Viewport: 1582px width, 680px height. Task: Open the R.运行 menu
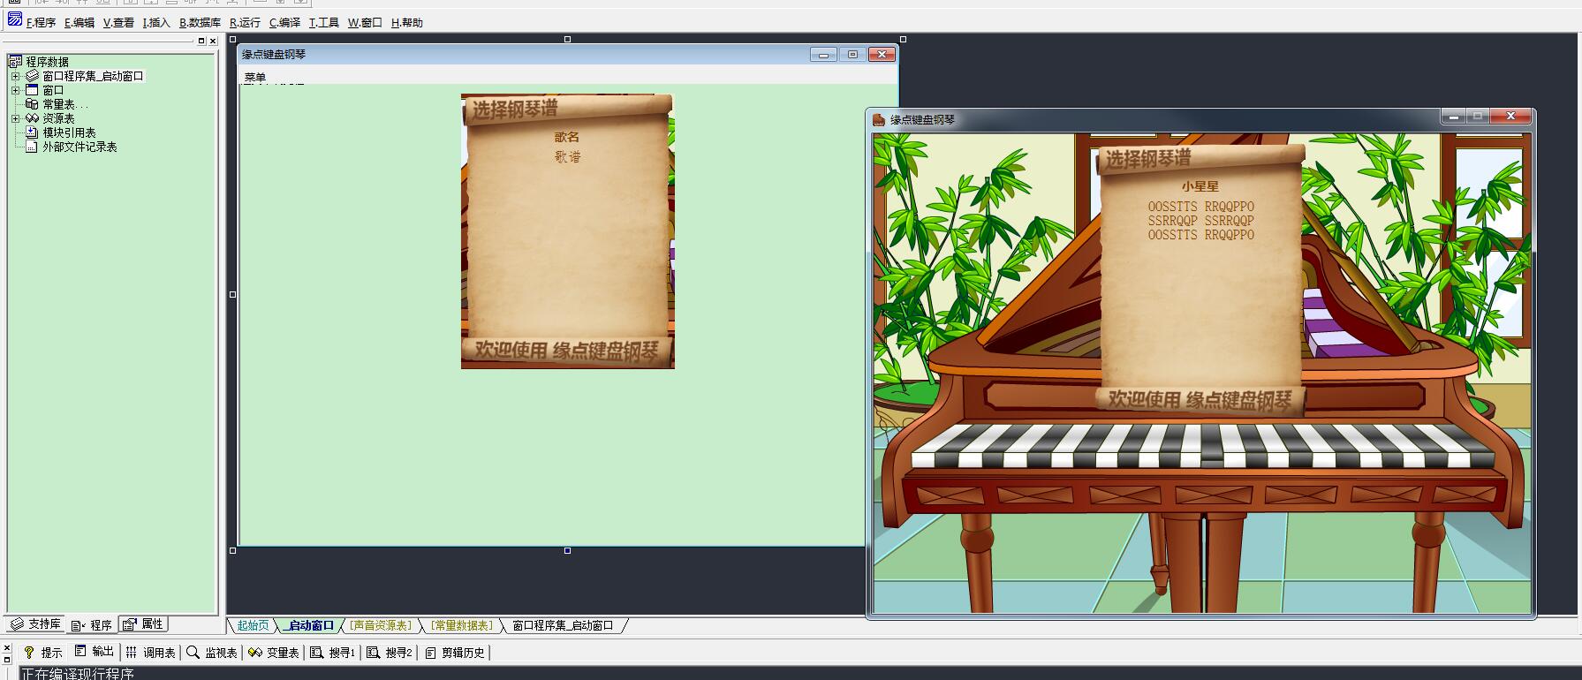tap(245, 23)
